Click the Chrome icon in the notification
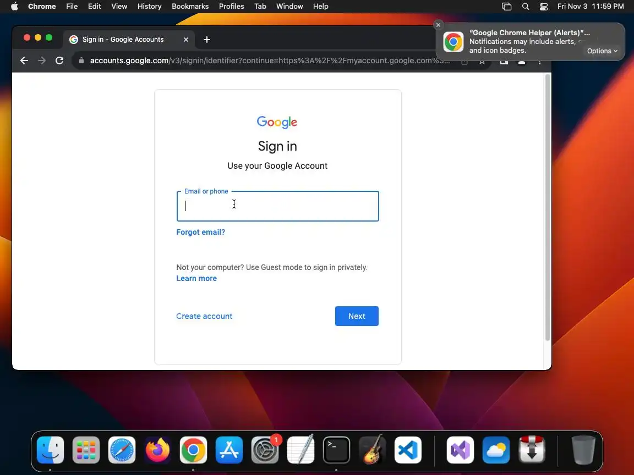 click(x=453, y=42)
